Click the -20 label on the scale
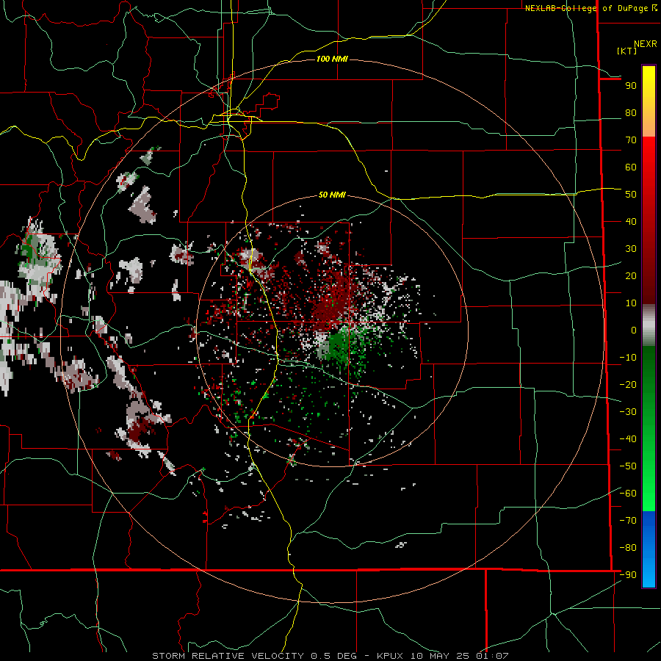This screenshot has width=661, height=661. (628, 385)
